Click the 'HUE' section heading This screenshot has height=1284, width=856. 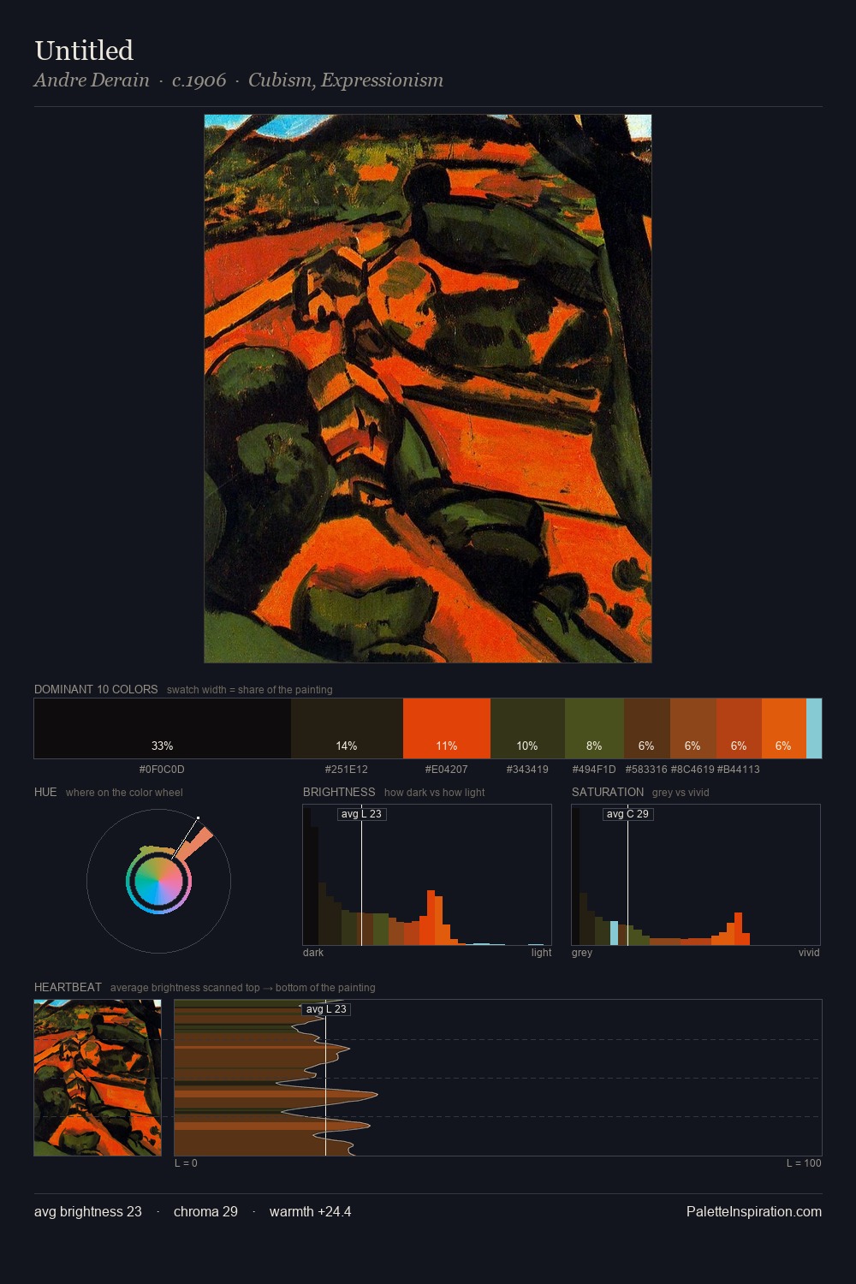click(x=45, y=792)
